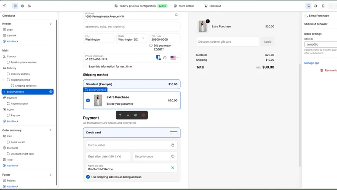Click the Manage app link
Screen dimensions: 337x190
click(x=312, y=63)
